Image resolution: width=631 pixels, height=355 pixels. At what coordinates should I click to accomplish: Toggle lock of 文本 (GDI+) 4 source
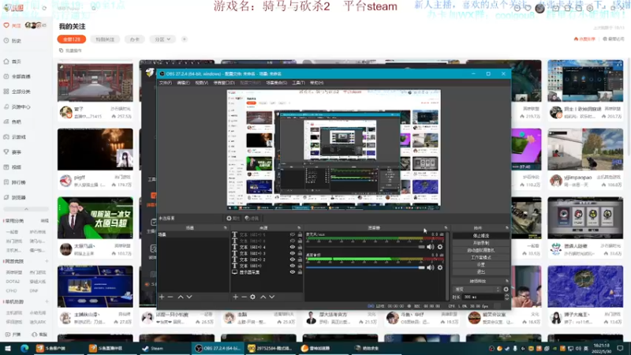300,247
